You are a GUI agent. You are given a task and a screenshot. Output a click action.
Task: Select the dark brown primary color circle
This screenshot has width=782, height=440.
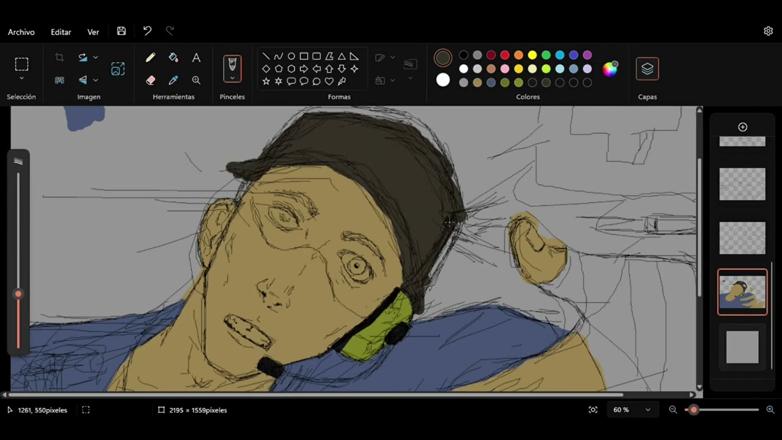[443, 57]
